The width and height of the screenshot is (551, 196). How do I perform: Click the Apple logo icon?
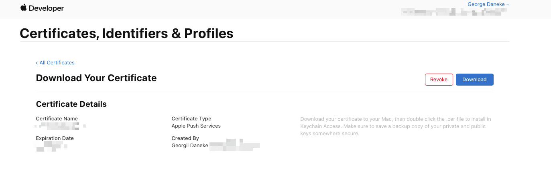point(23,8)
